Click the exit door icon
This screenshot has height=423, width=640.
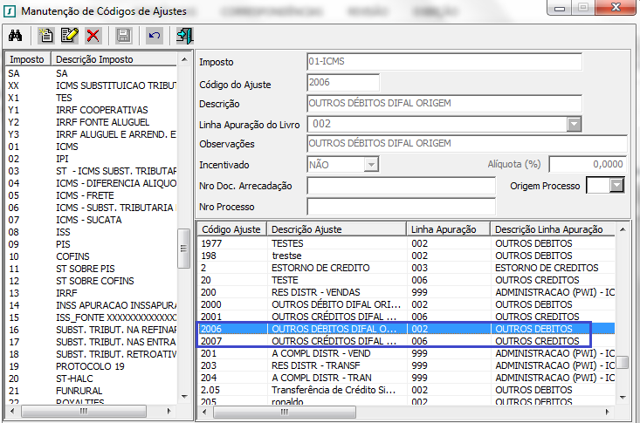[x=184, y=36]
